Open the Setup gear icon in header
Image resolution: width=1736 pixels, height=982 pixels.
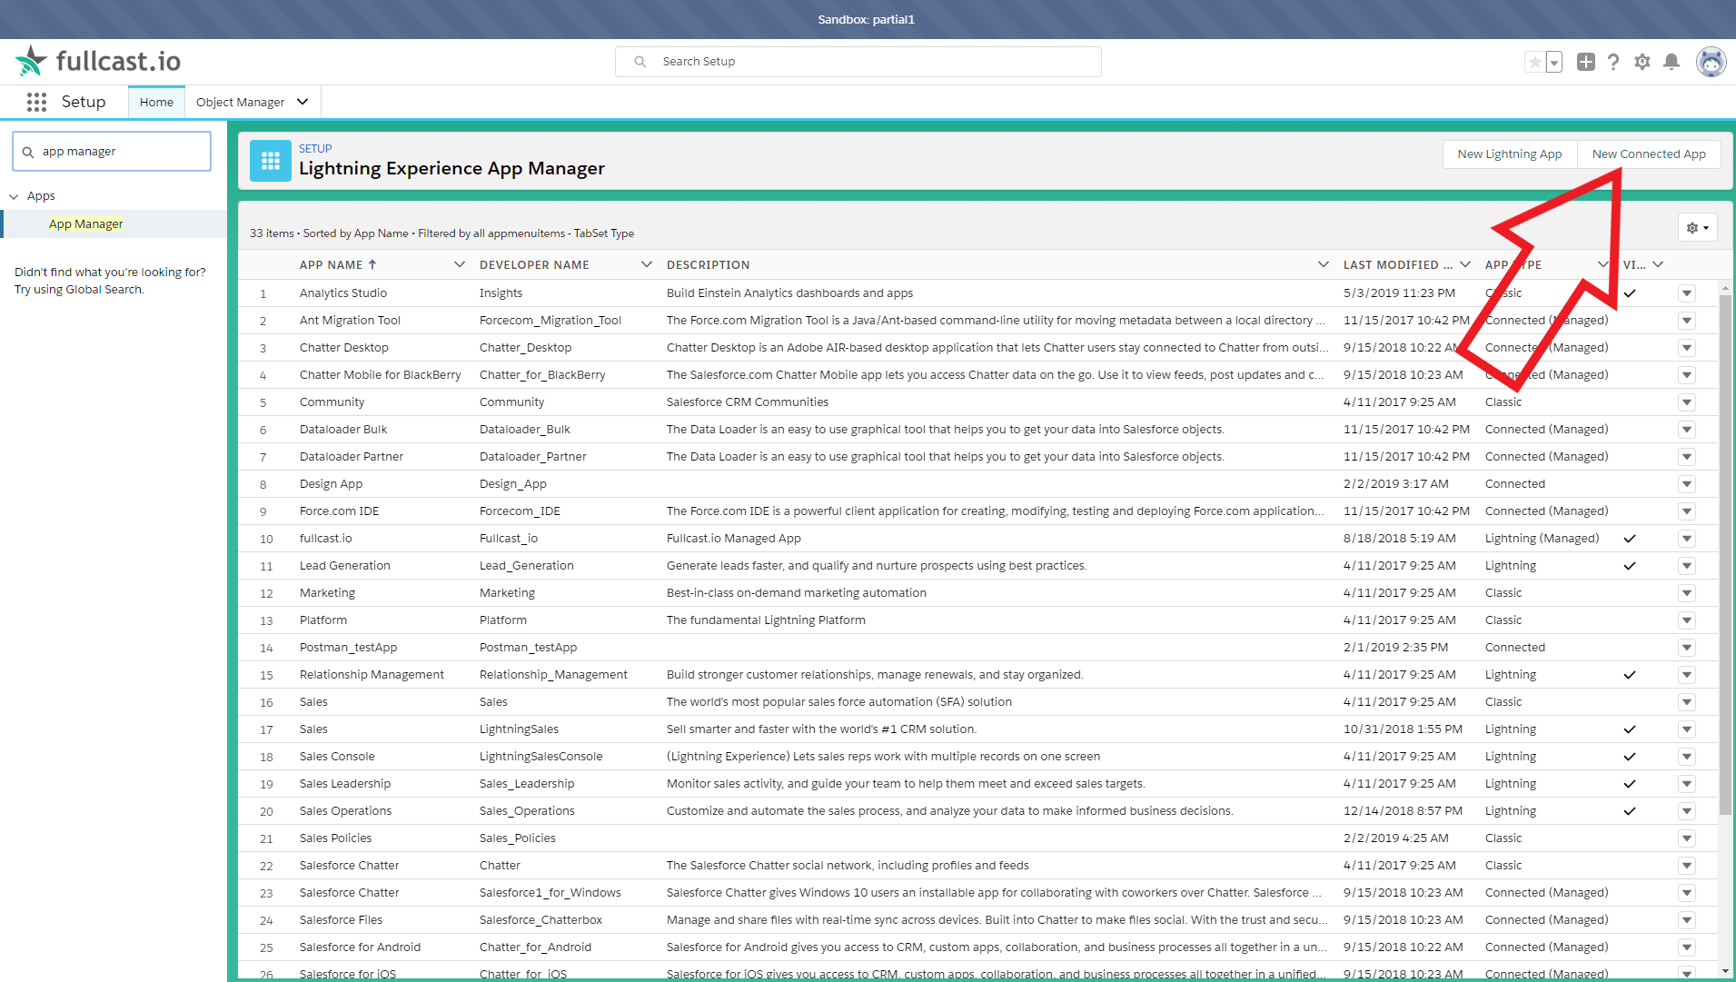1642,62
